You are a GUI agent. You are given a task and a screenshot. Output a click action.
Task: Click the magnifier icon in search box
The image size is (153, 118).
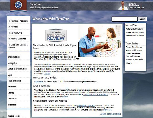(x=114, y=19)
